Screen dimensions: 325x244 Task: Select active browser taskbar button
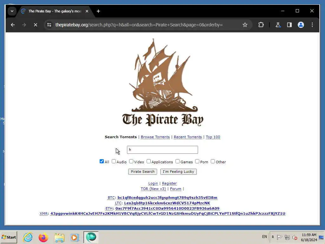click(x=91, y=237)
